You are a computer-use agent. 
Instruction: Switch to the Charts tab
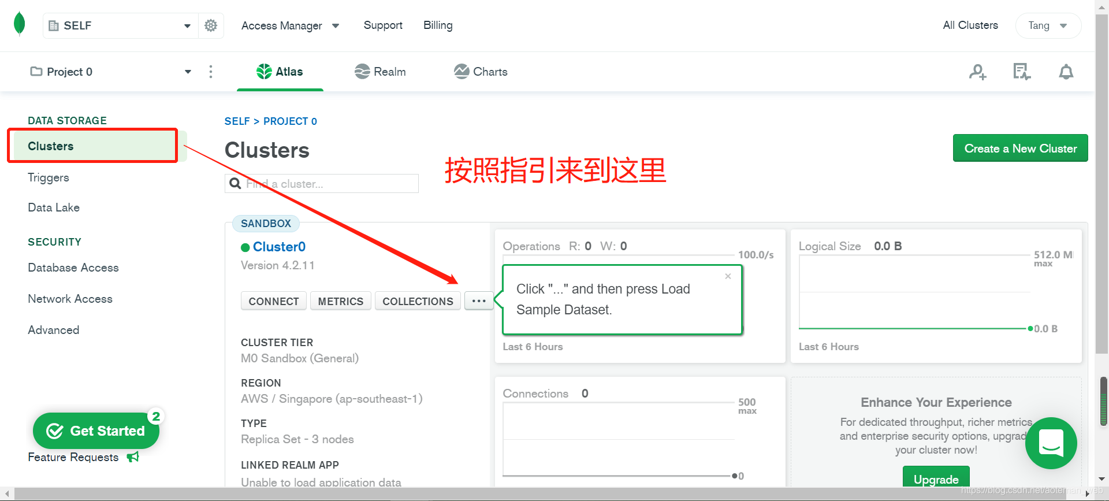pos(481,72)
